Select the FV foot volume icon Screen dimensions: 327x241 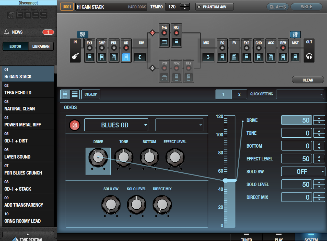[x=234, y=57]
